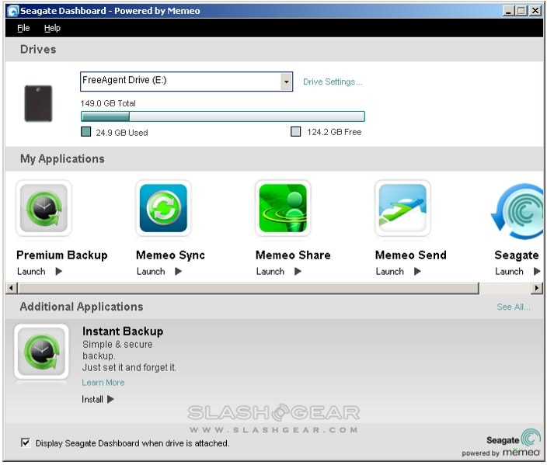This screenshot has height=465, width=547.
Task: Open the Help menu
Action: (52, 28)
